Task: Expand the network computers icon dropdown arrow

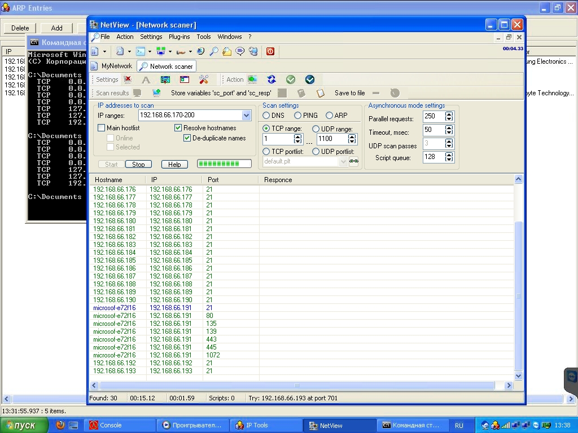Action: tap(170, 51)
